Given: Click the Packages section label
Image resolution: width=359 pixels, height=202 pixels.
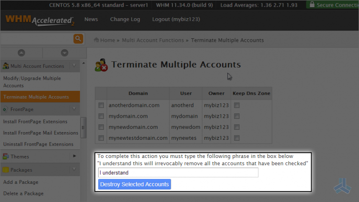Looking at the screenshot, I should click(21, 170).
